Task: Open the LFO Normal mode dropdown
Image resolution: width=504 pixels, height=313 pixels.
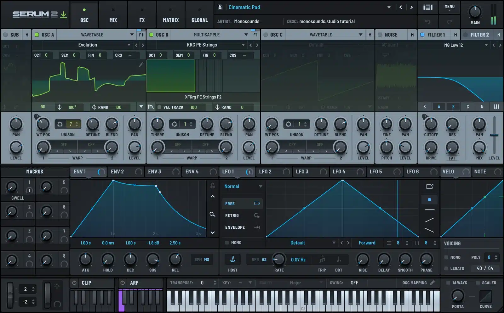Action: (243, 186)
